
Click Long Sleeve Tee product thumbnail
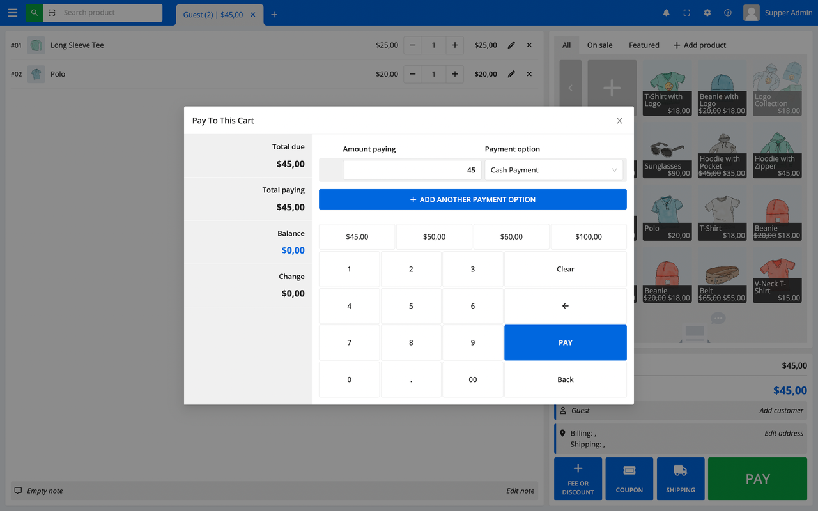[36, 45]
